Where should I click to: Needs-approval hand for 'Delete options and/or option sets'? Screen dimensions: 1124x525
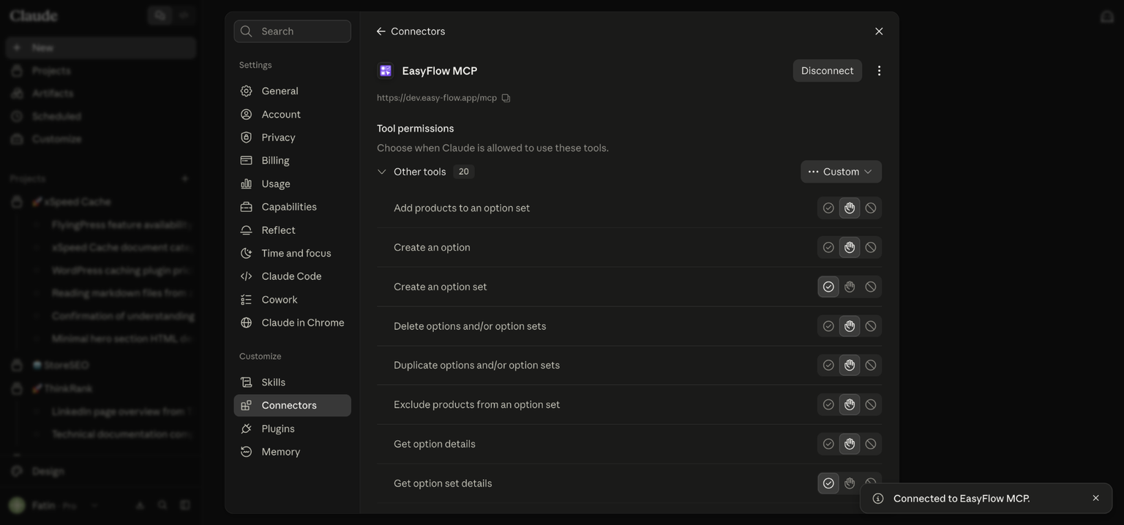tap(850, 327)
